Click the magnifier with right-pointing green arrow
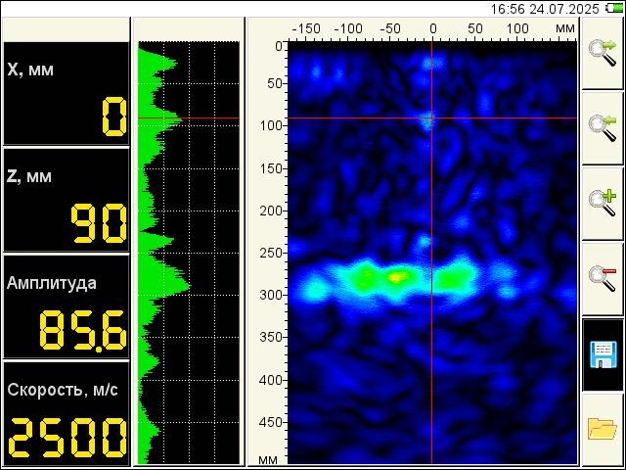 point(603,53)
